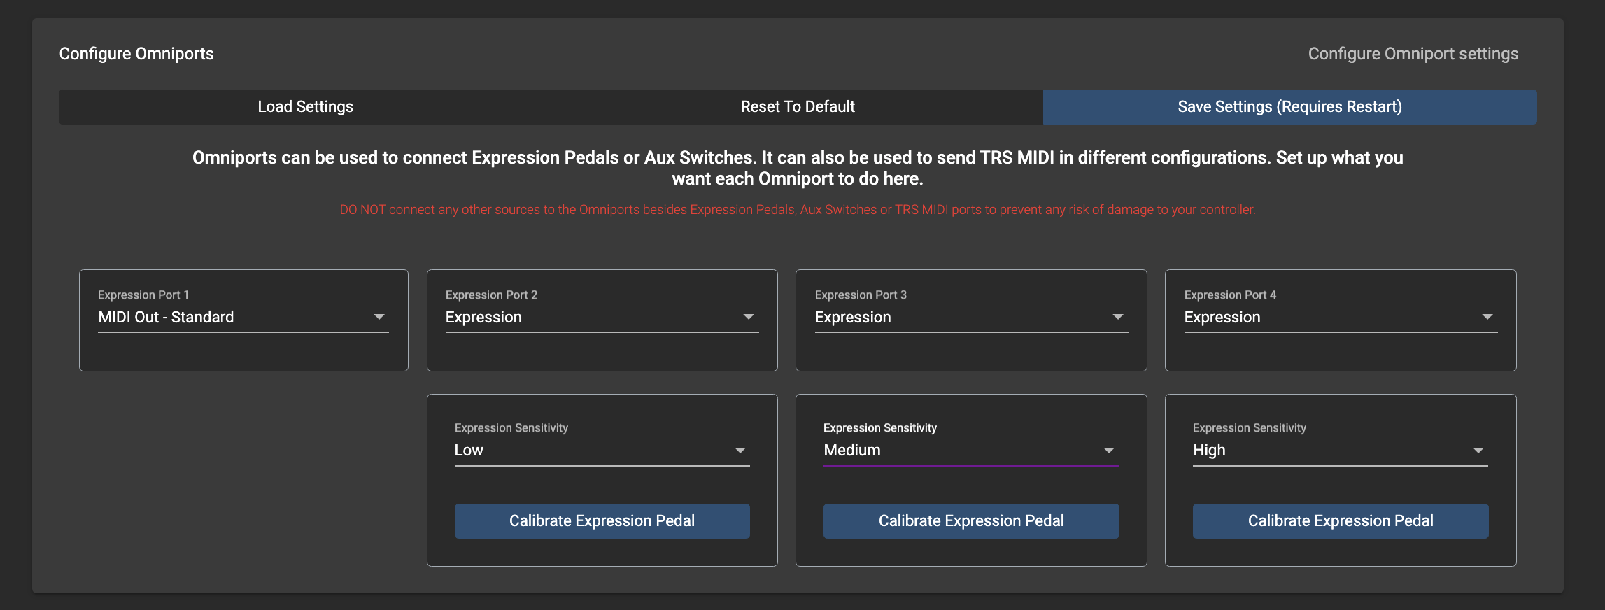This screenshot has width=1605, height=610.
Task: Open Expression Port 2 dropdown
Action: (591, 318)
